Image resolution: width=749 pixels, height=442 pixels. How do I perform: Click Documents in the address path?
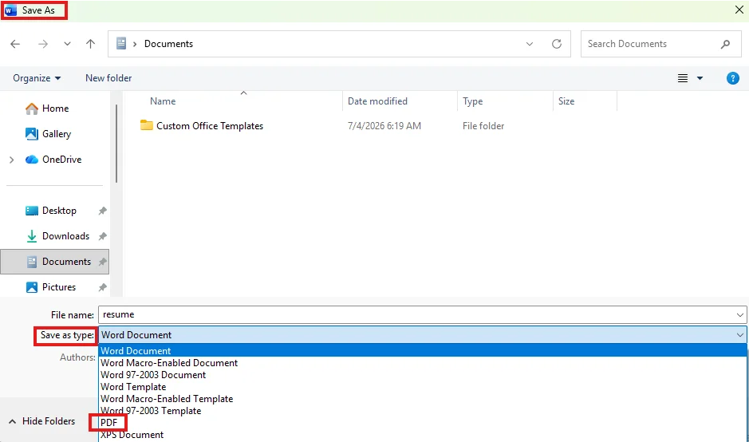168,44
